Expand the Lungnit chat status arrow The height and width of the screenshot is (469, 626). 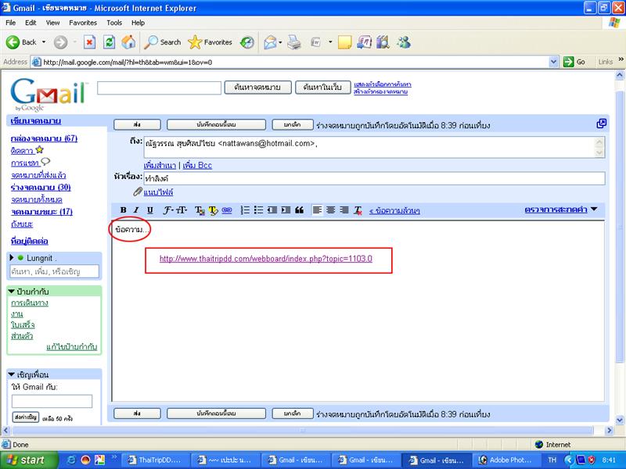[12, 258]
